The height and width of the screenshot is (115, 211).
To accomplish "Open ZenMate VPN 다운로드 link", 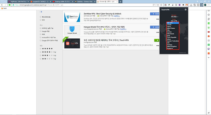I will pos(117,16).
